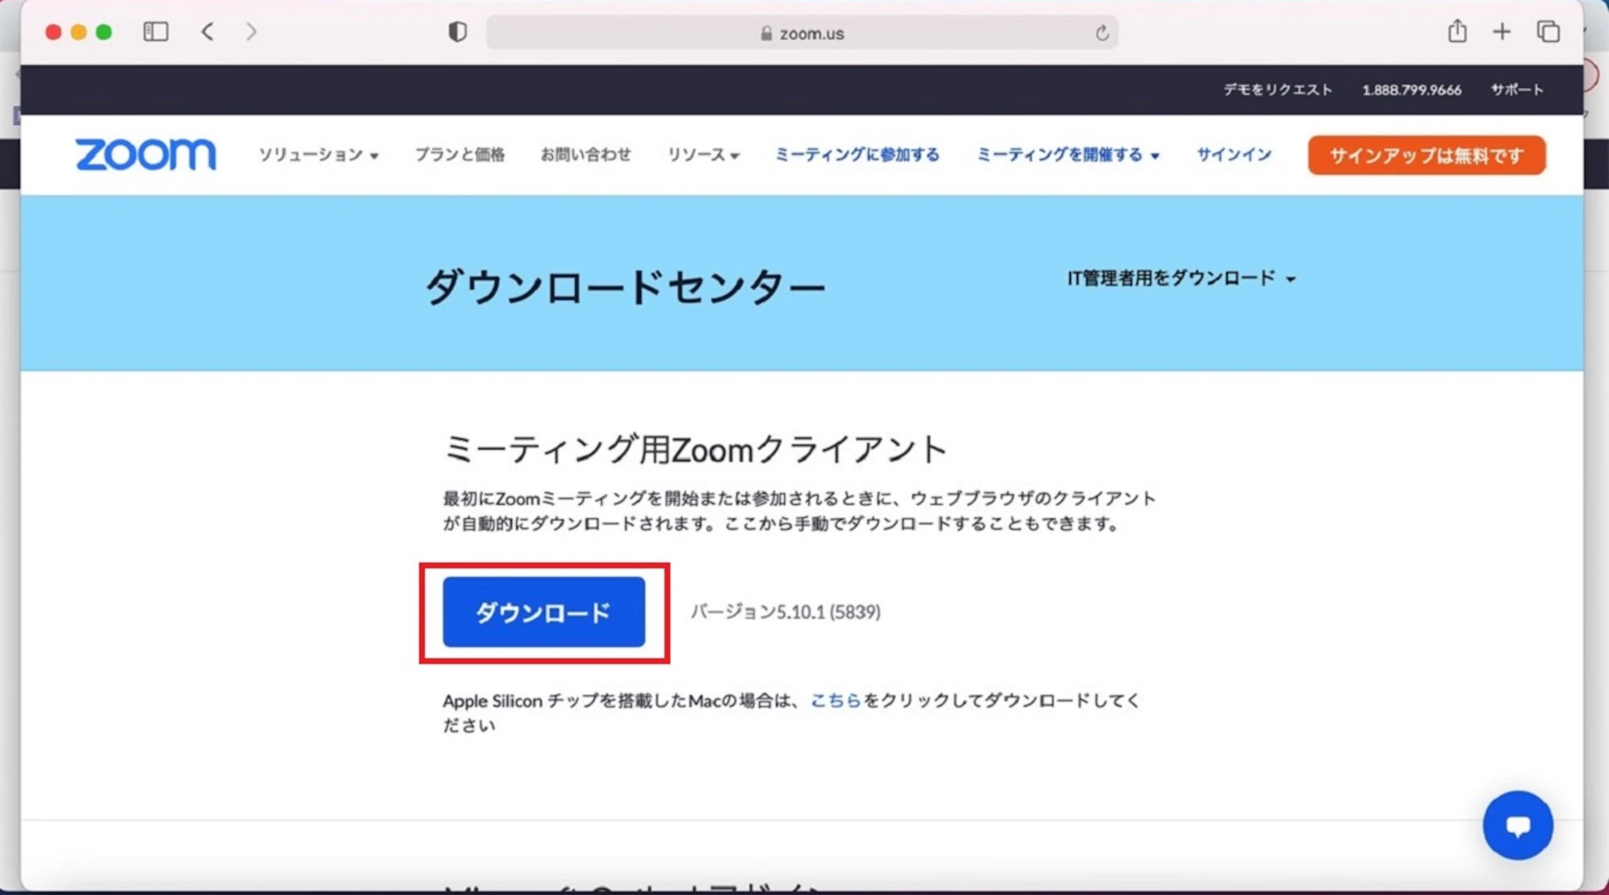This screenshot has height=895, width=1609.
Task: Open the プランと価格 menu item
Action: (x=460, y=155)
